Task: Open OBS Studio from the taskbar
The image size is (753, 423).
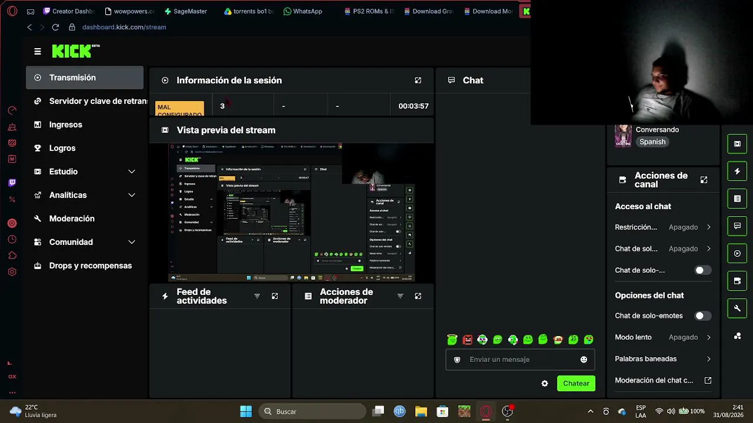Action: pos(507,411)
